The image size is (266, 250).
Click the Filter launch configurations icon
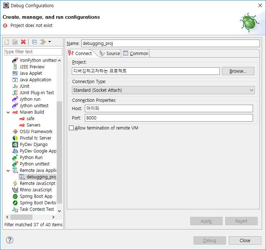(43, 42)
